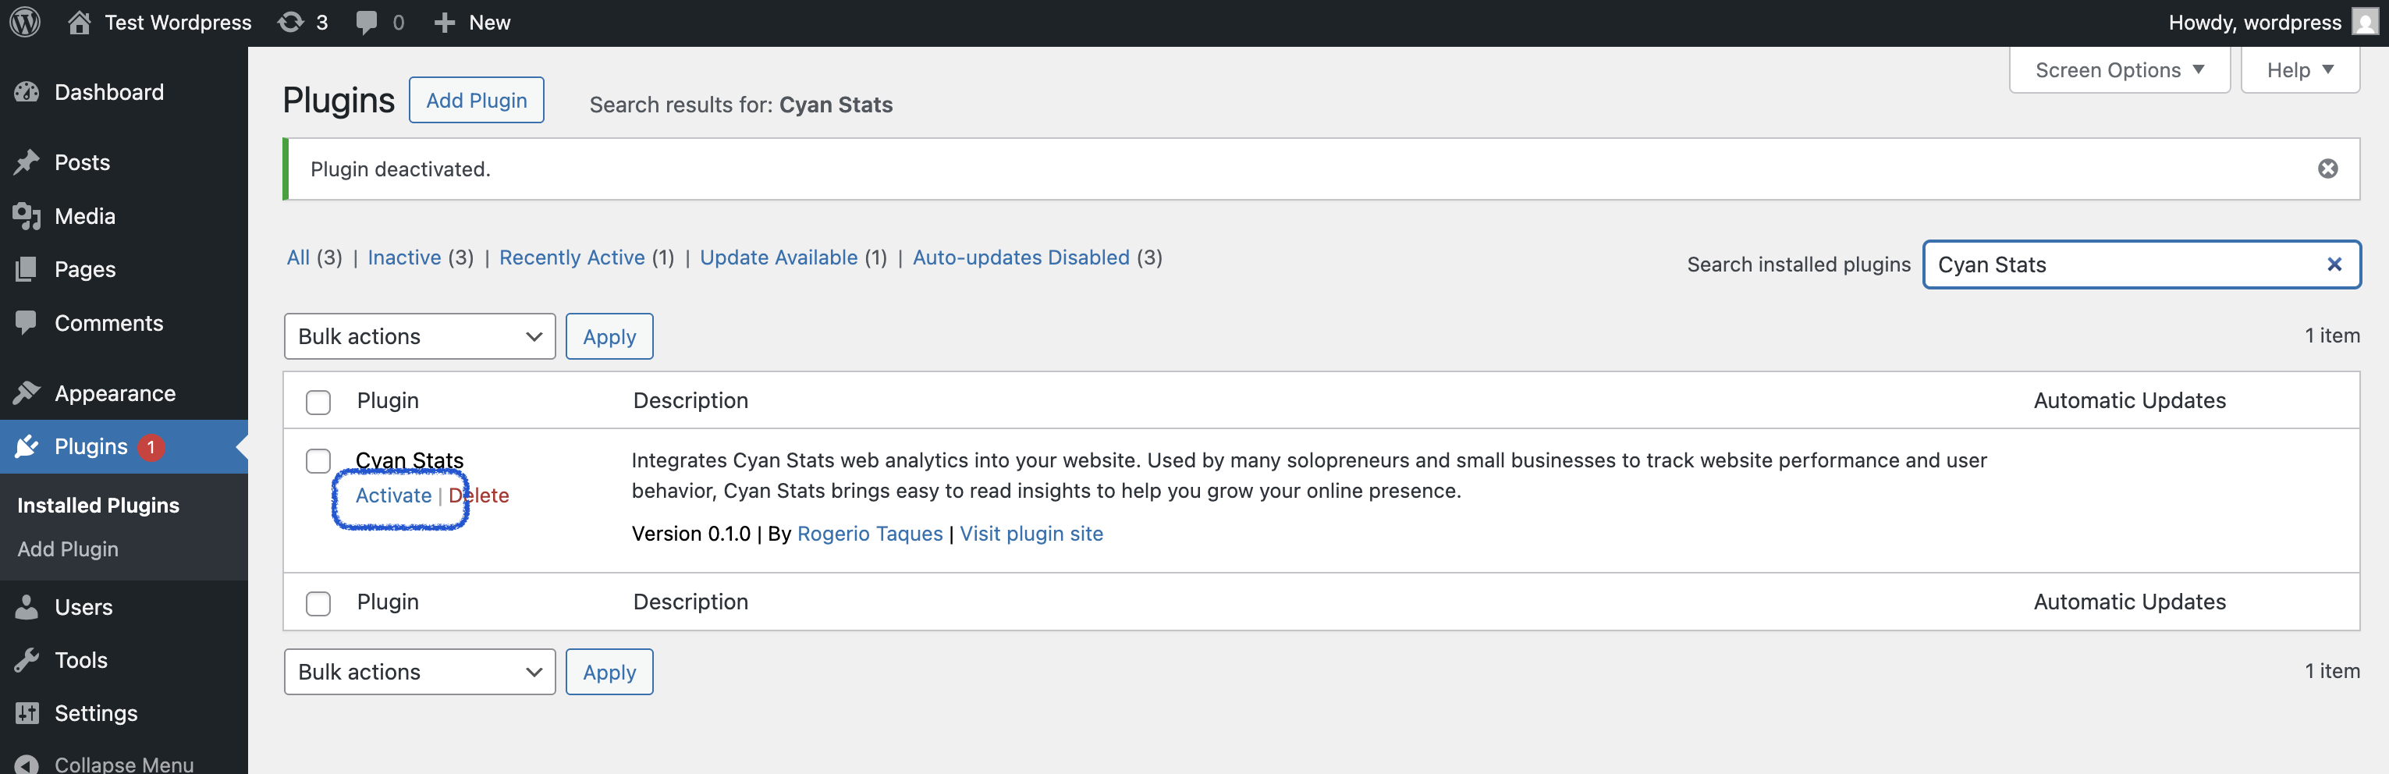Check the select-all plugins checkbox
This screenshot has width=2389, height=774.
click(318, 401)
